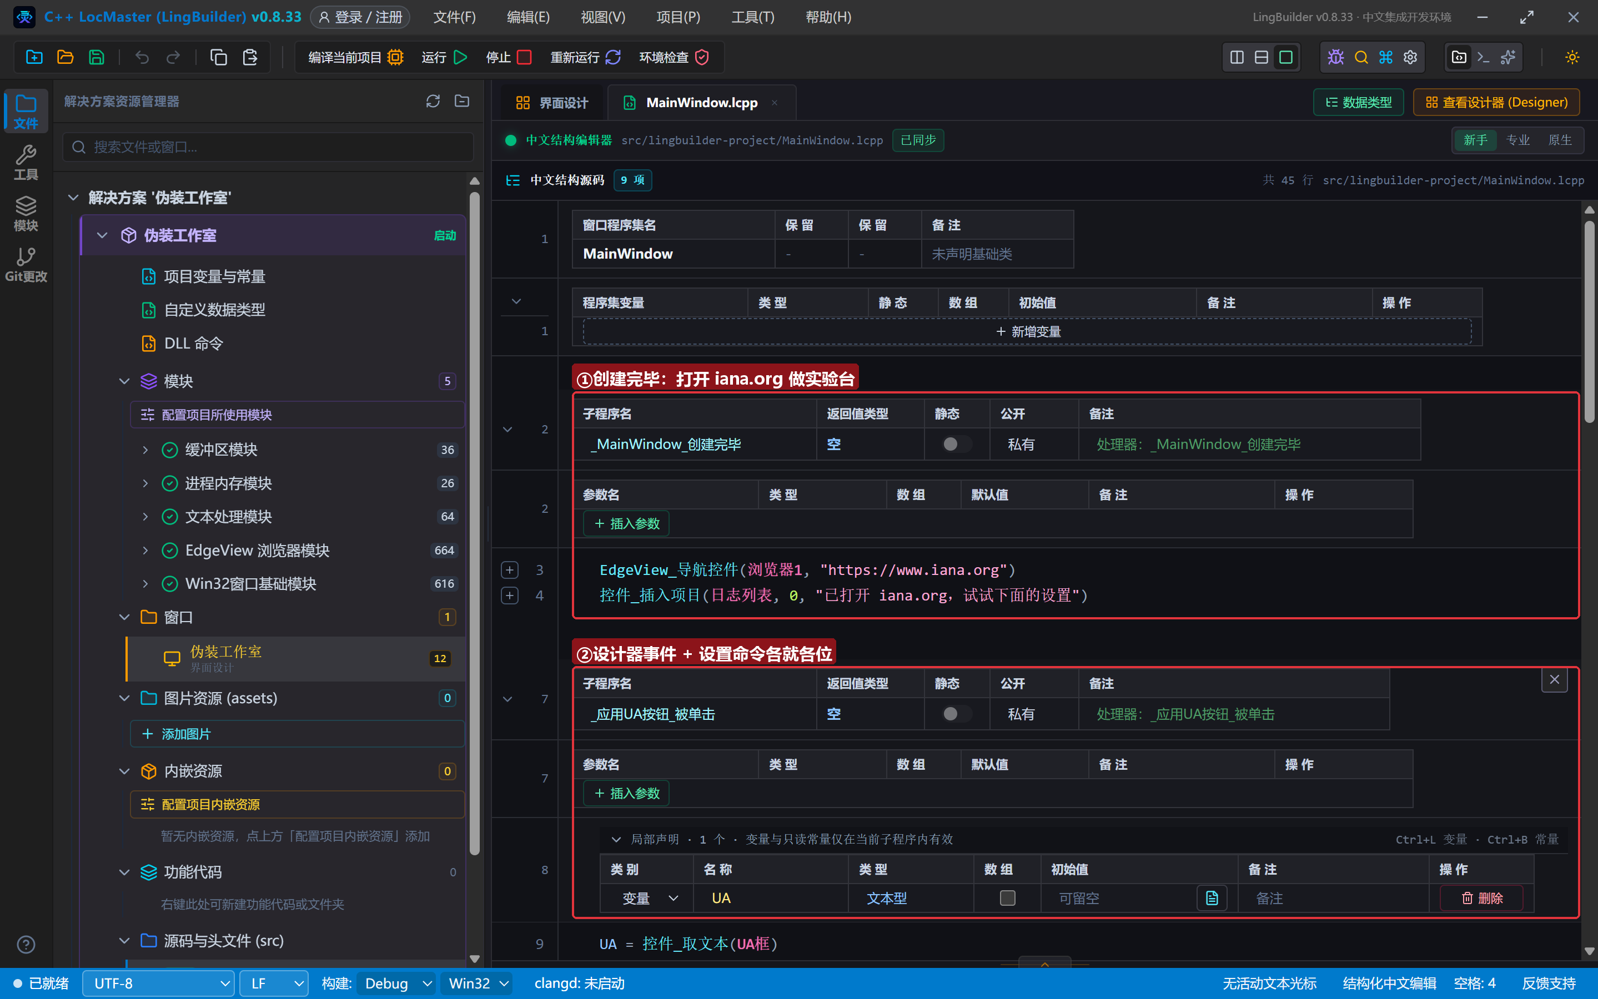Select the 原生 editing mode

[1560, 140]
